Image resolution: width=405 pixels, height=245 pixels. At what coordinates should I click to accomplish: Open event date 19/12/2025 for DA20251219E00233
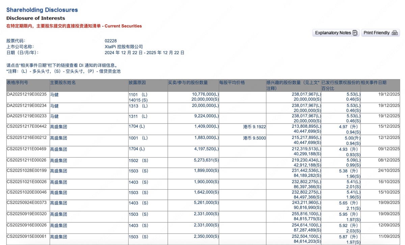[388, 116]
